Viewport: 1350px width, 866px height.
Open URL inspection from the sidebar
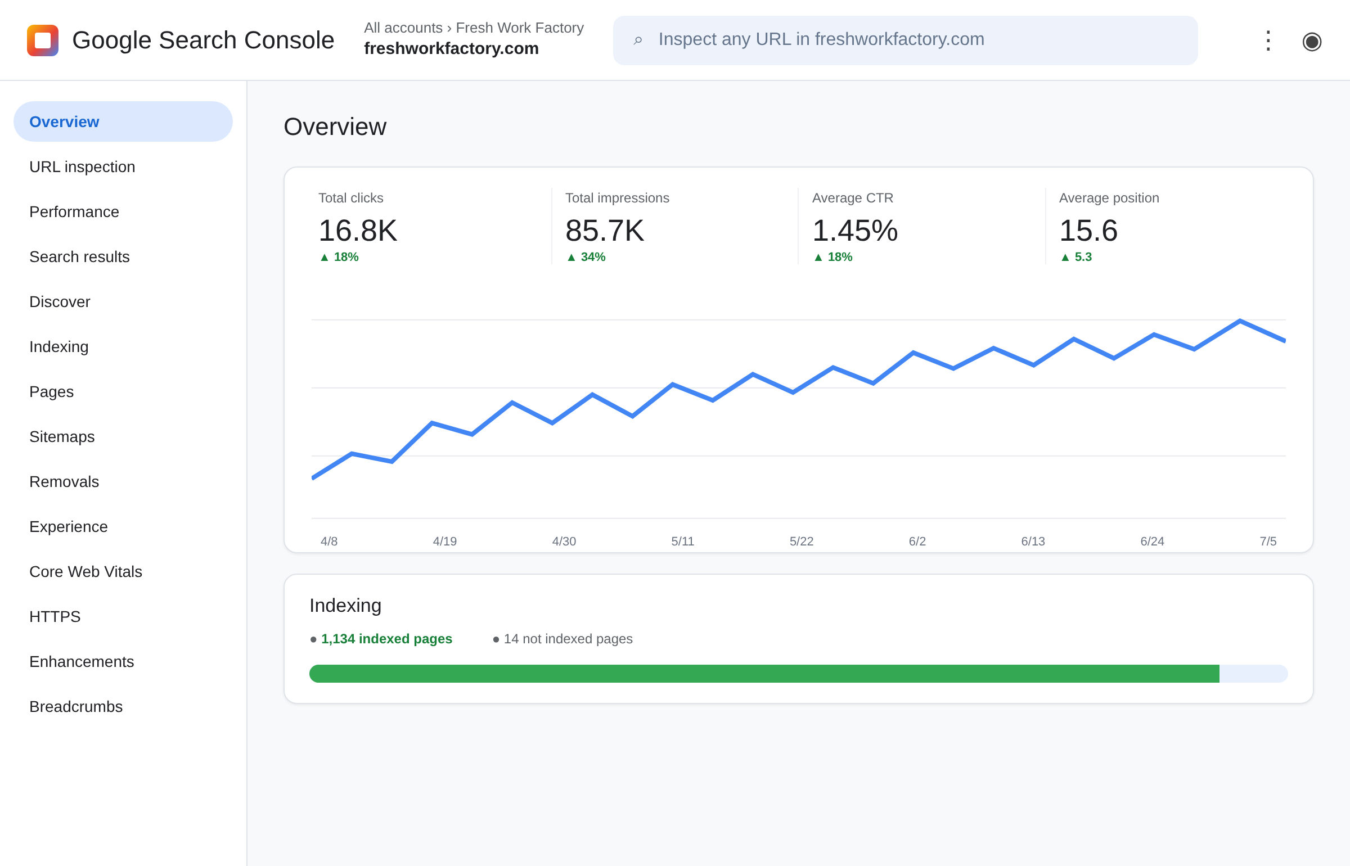(x=123, y=166)
